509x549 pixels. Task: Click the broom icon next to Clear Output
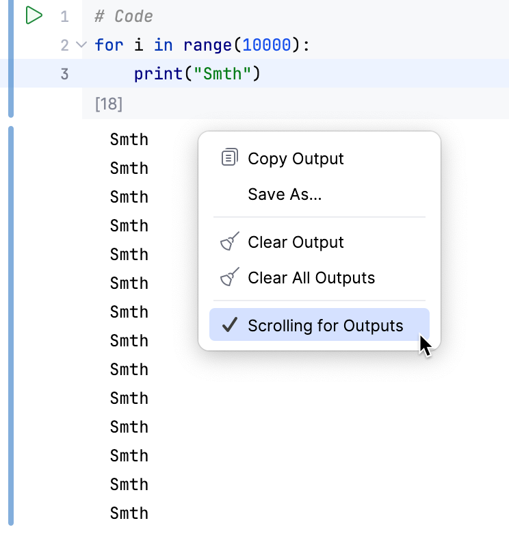click(228, 241)
